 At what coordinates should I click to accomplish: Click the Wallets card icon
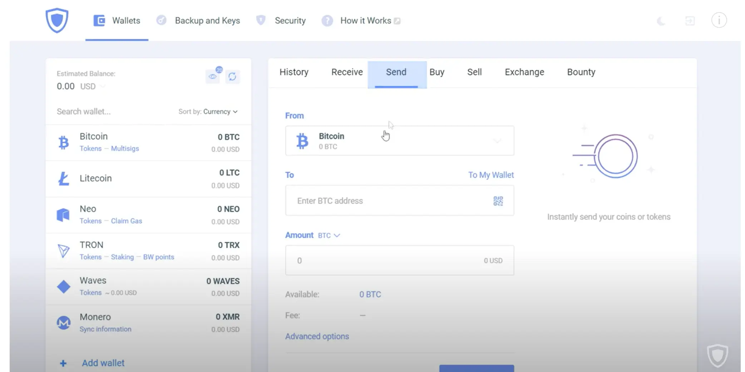click(99, 21)
